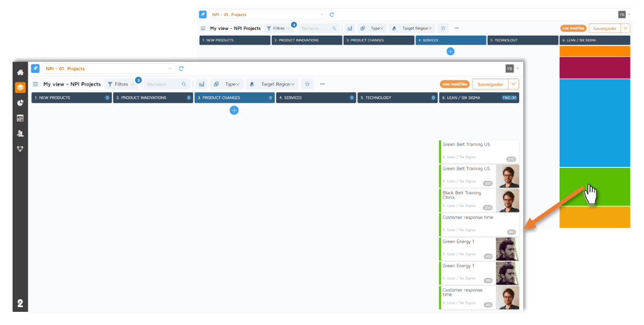
Task: Select the 1. NEW PRODUCTS column with count badge
Action: click(x=71, y=98)
